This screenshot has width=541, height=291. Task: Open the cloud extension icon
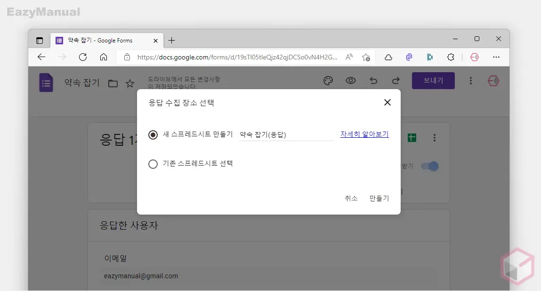click(x=388, y=58)
